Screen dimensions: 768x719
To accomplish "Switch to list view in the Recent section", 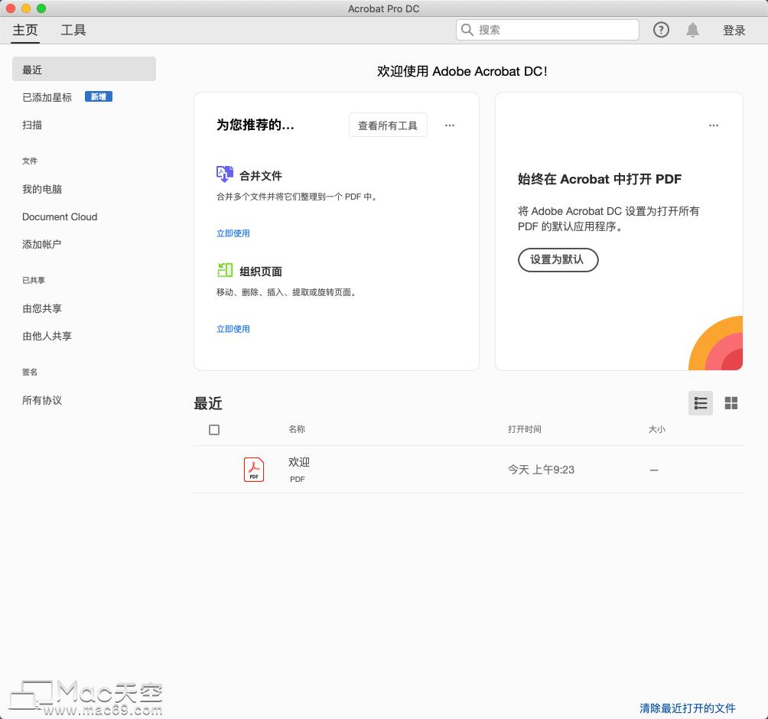I will (701, 403).
